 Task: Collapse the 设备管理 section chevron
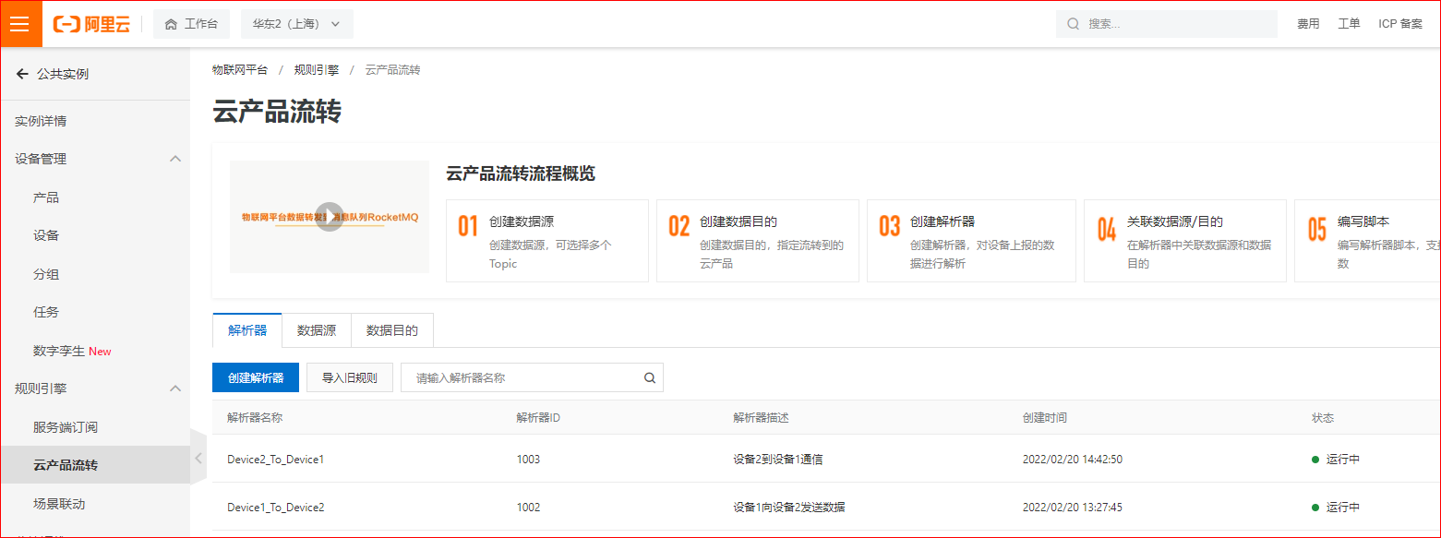coord(175,159)
